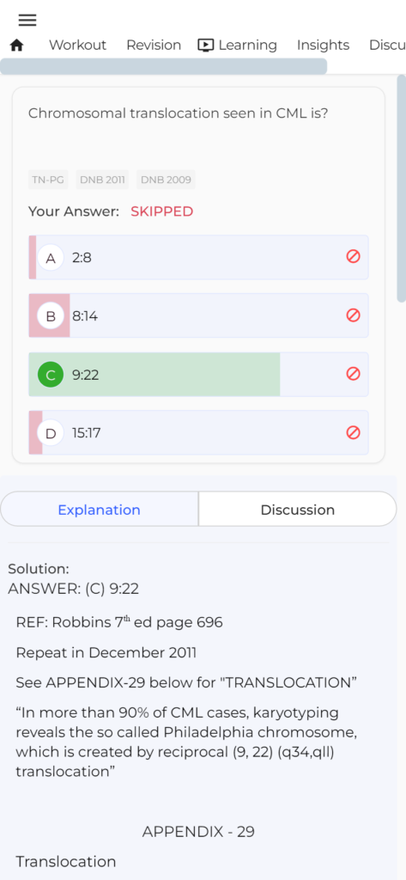Click the DNB 2011 tag
This screenshot has height=880, width=406.
point(103,180)
